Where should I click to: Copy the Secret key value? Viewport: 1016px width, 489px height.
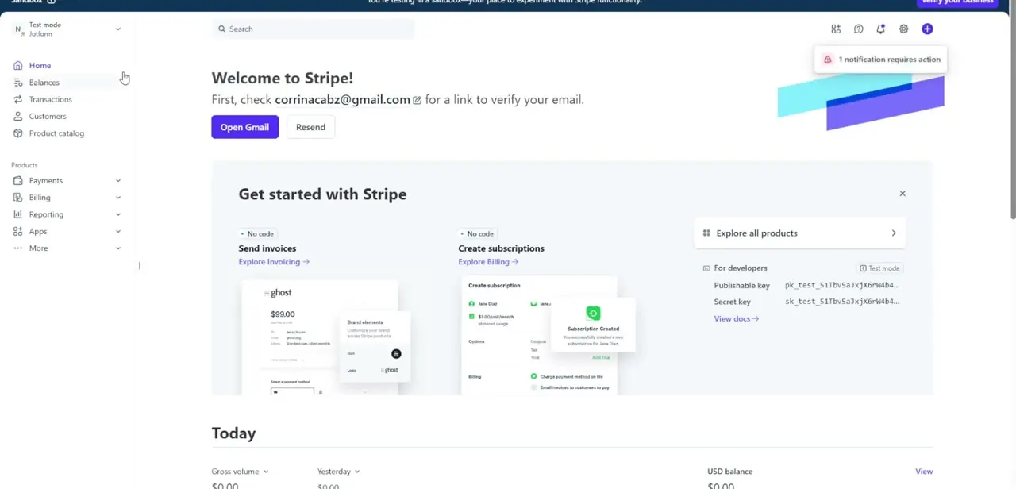[x=842, y=302]
